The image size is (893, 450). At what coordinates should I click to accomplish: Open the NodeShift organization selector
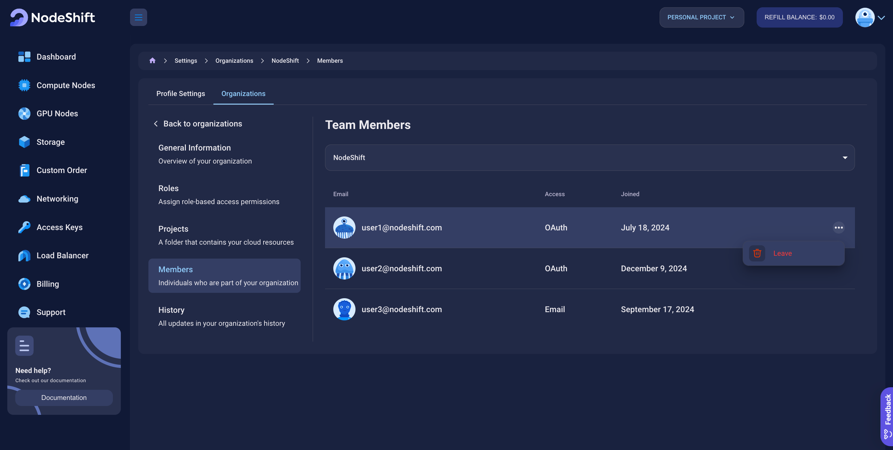(x=590, y=157)
